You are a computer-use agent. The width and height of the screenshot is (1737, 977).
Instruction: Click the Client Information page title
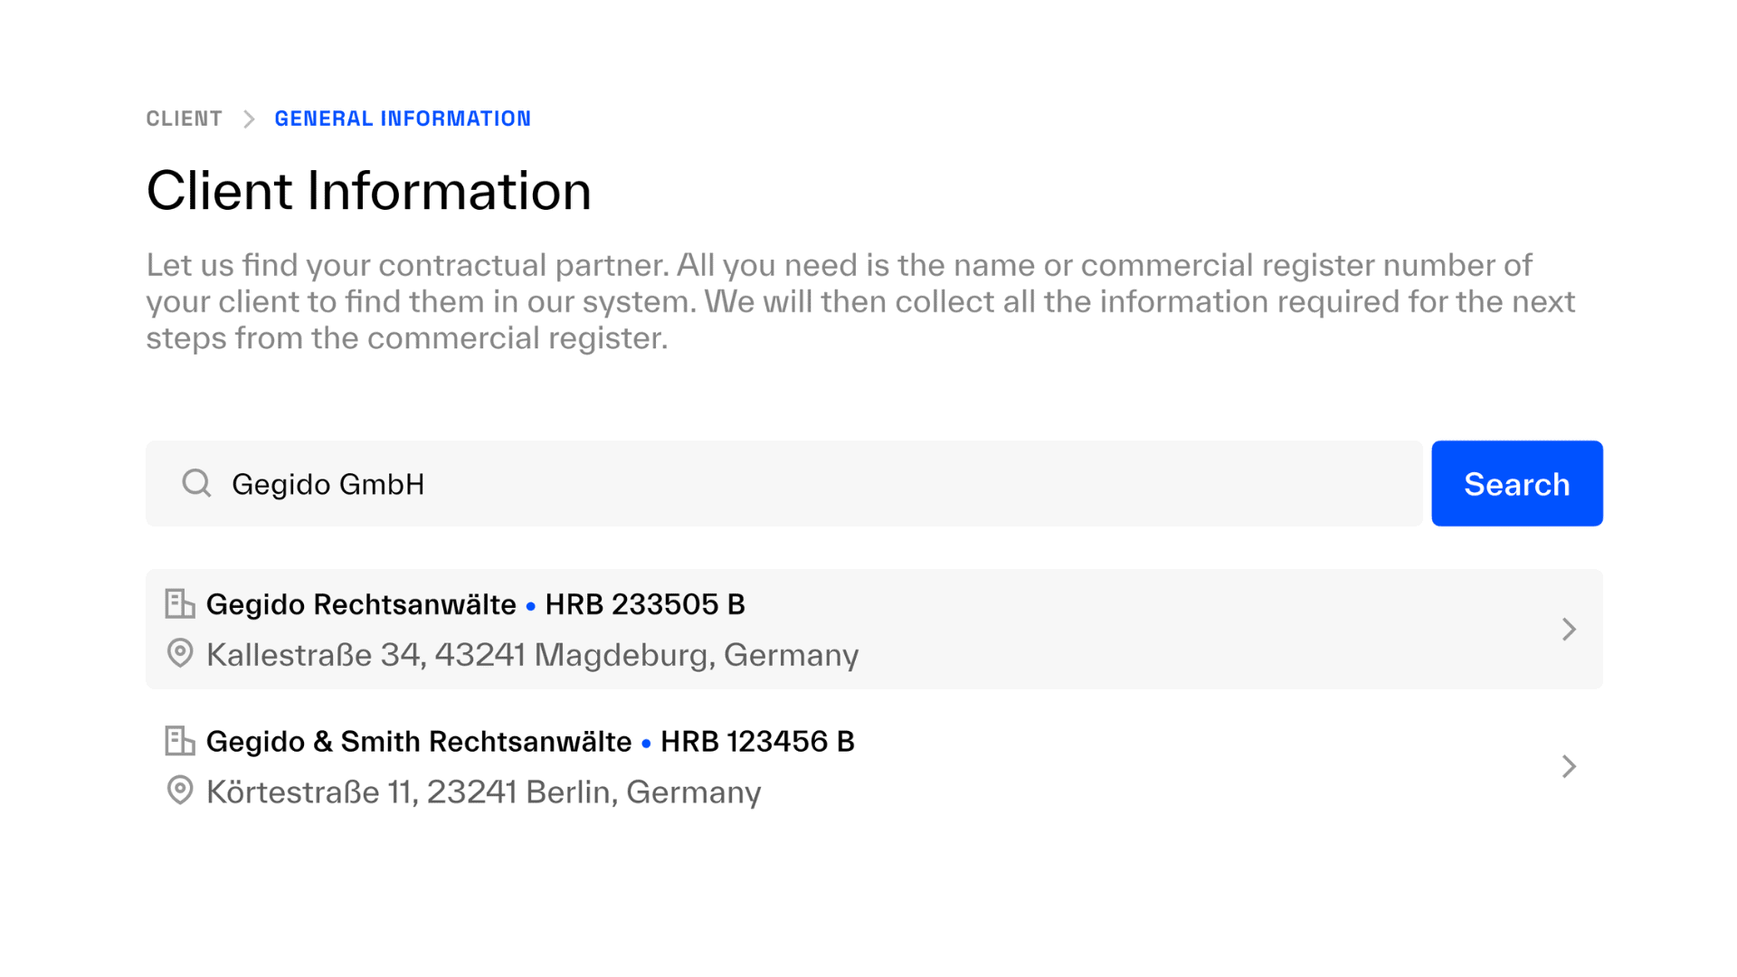pyautogui.click(x=369, y=189)
